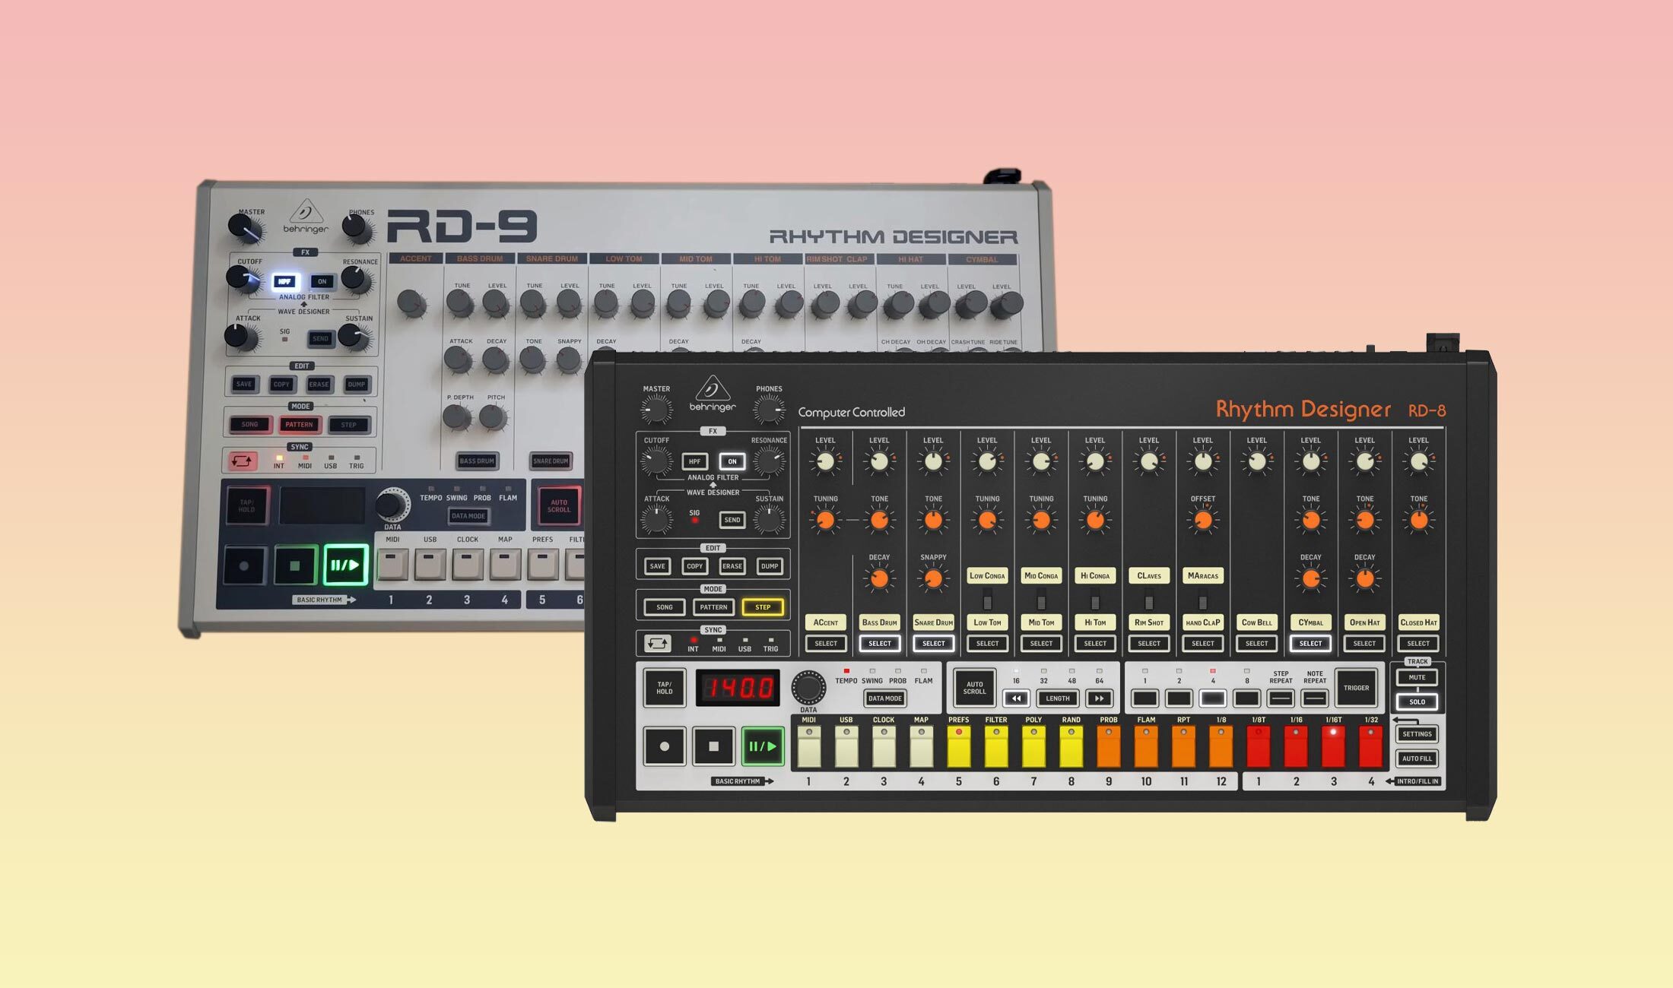Toggle the HPF button on the RD-8

click(694, 461)
